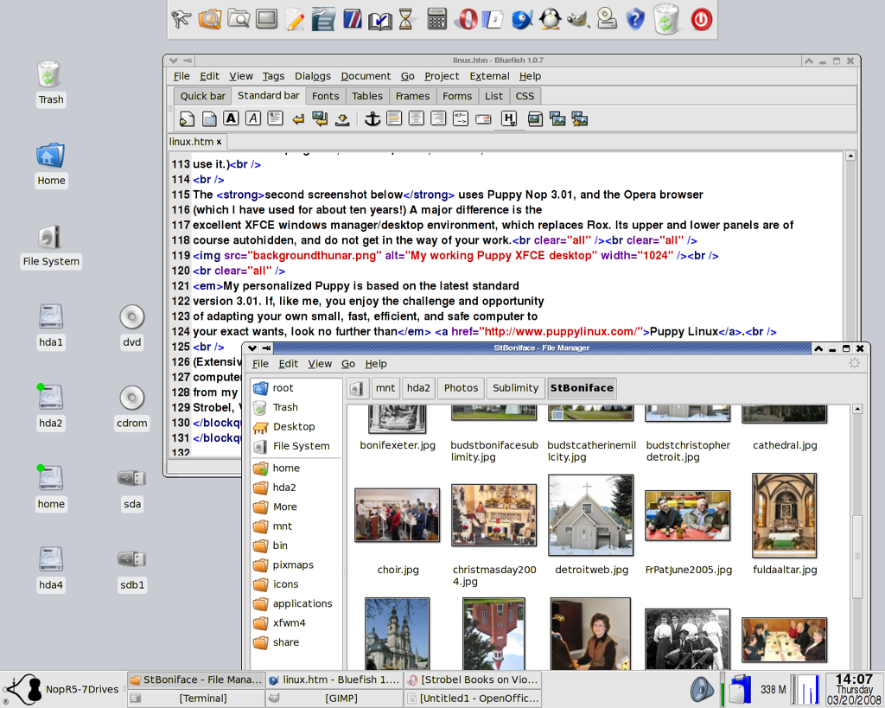Image resolution: width=885 pixels, height=708 pixels.
Task: Click the non-breaking space download-arrow icon
Action: click(342, 119)
